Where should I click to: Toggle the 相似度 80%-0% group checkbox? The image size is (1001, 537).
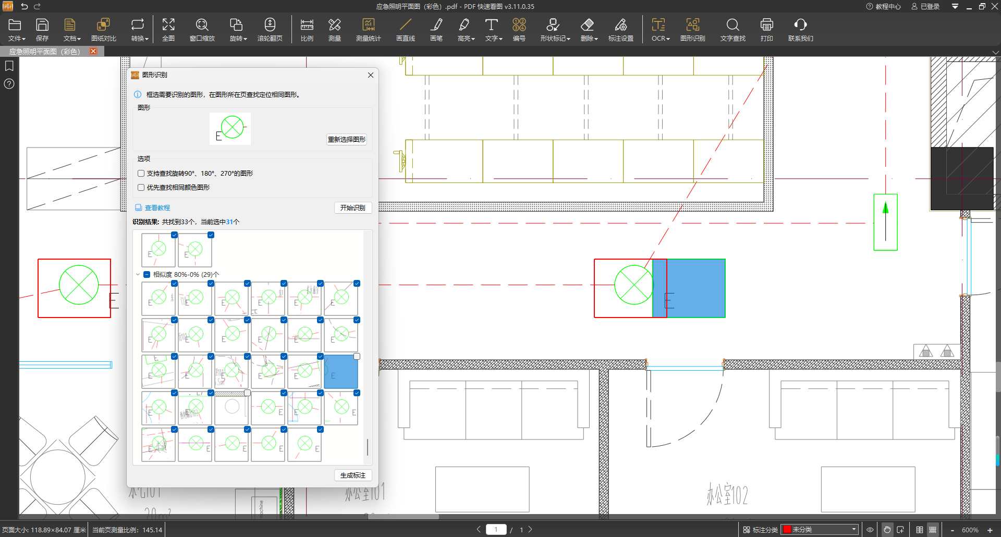pyautogui.click(x=147, y=274)
